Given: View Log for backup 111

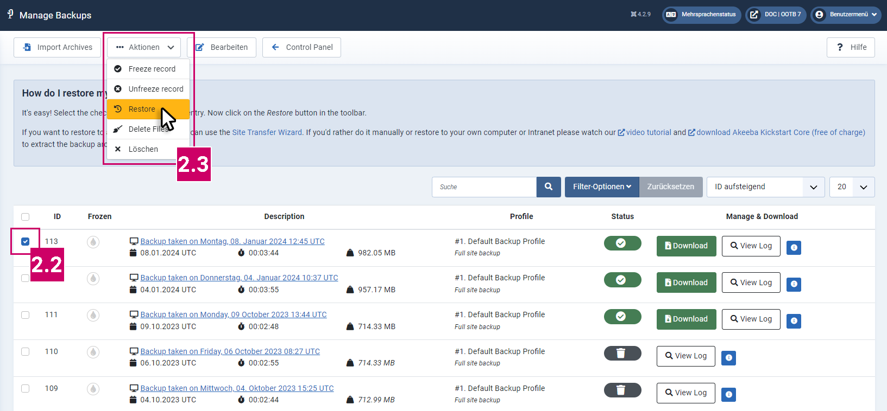Looking at the screenshot, I should click(x=751, y=319).
